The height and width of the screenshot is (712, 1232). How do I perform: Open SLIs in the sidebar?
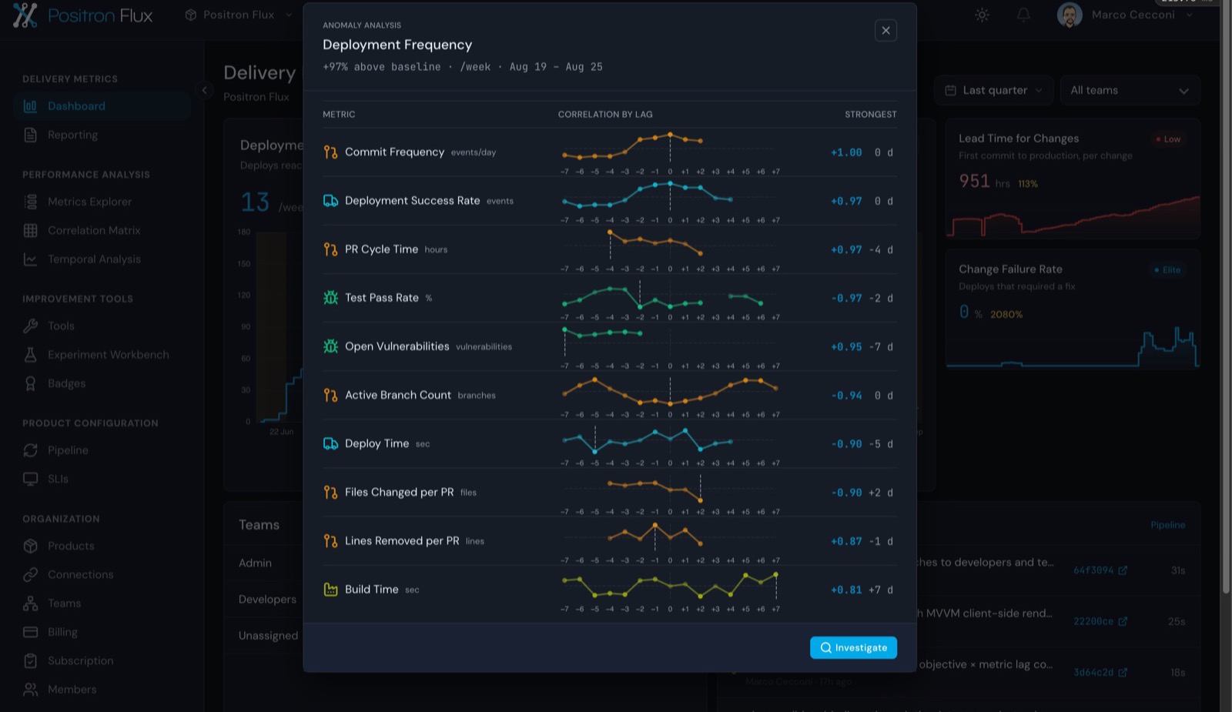point(102,479)
